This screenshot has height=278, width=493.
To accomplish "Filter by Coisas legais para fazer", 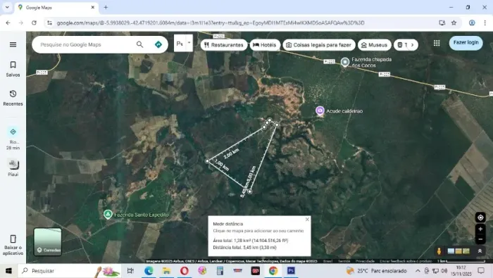I will click(x=319, y=45).
